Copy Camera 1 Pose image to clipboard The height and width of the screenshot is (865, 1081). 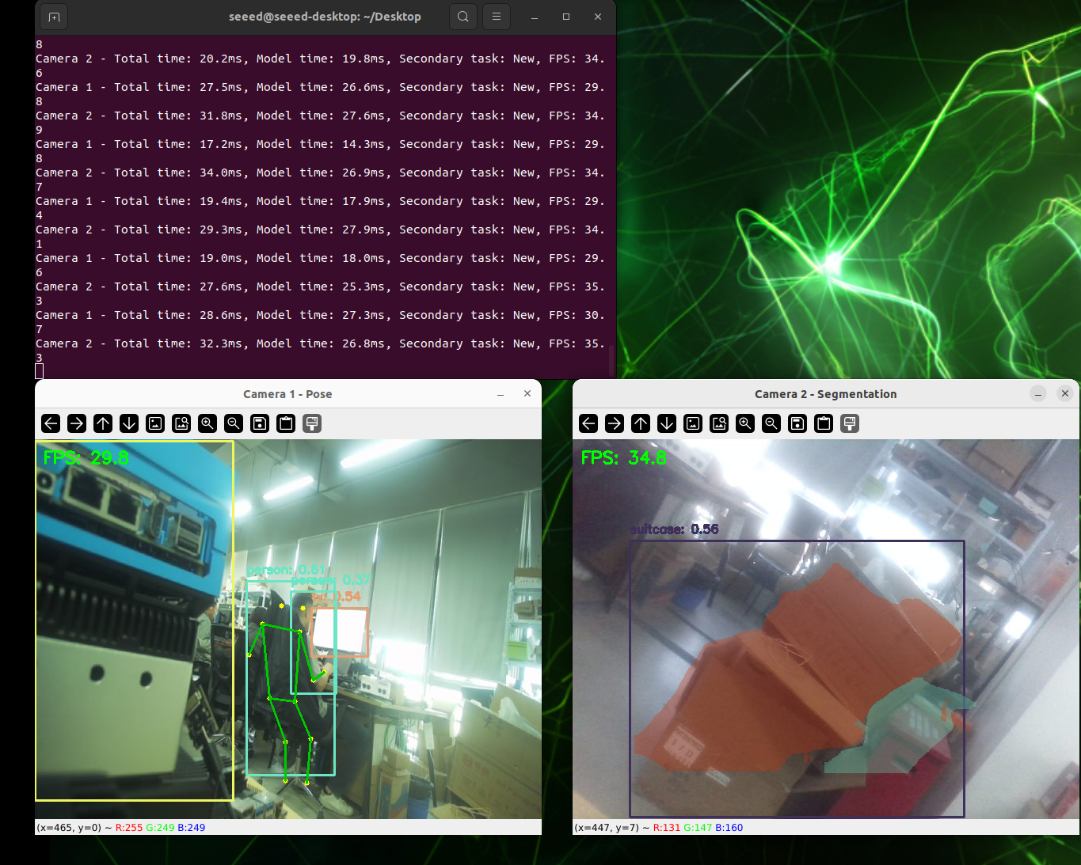click(286, 423)
